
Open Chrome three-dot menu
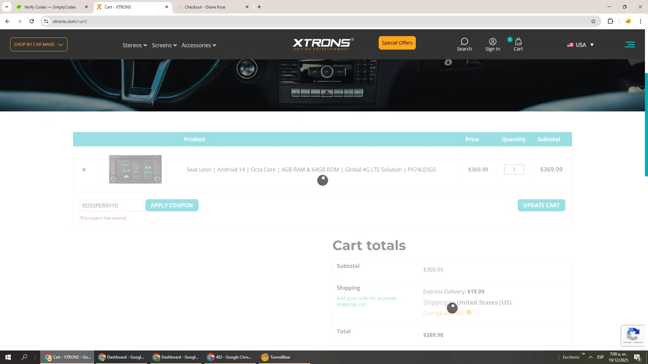641,21
